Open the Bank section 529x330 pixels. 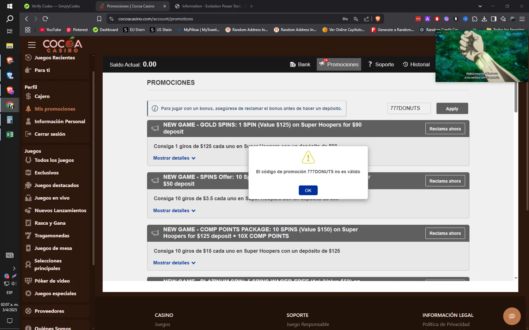click(300, 64)
